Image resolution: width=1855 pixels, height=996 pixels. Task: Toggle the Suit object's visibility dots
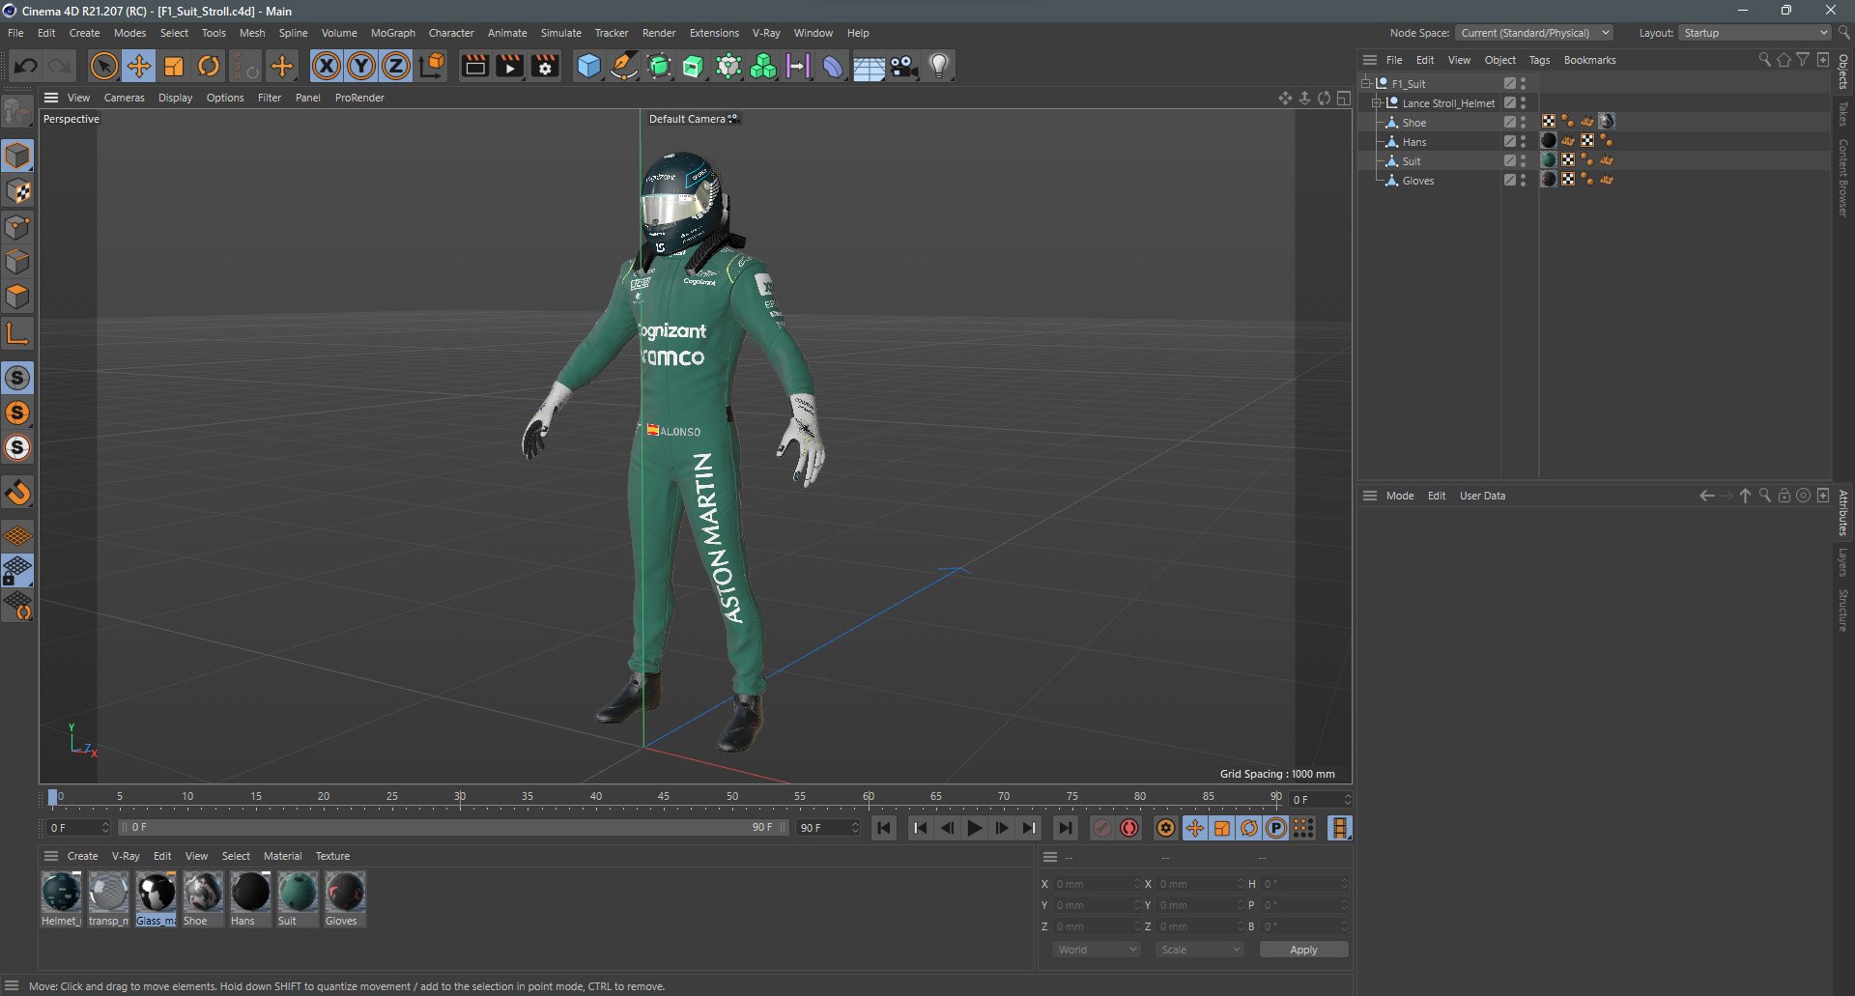[1523, 160]
